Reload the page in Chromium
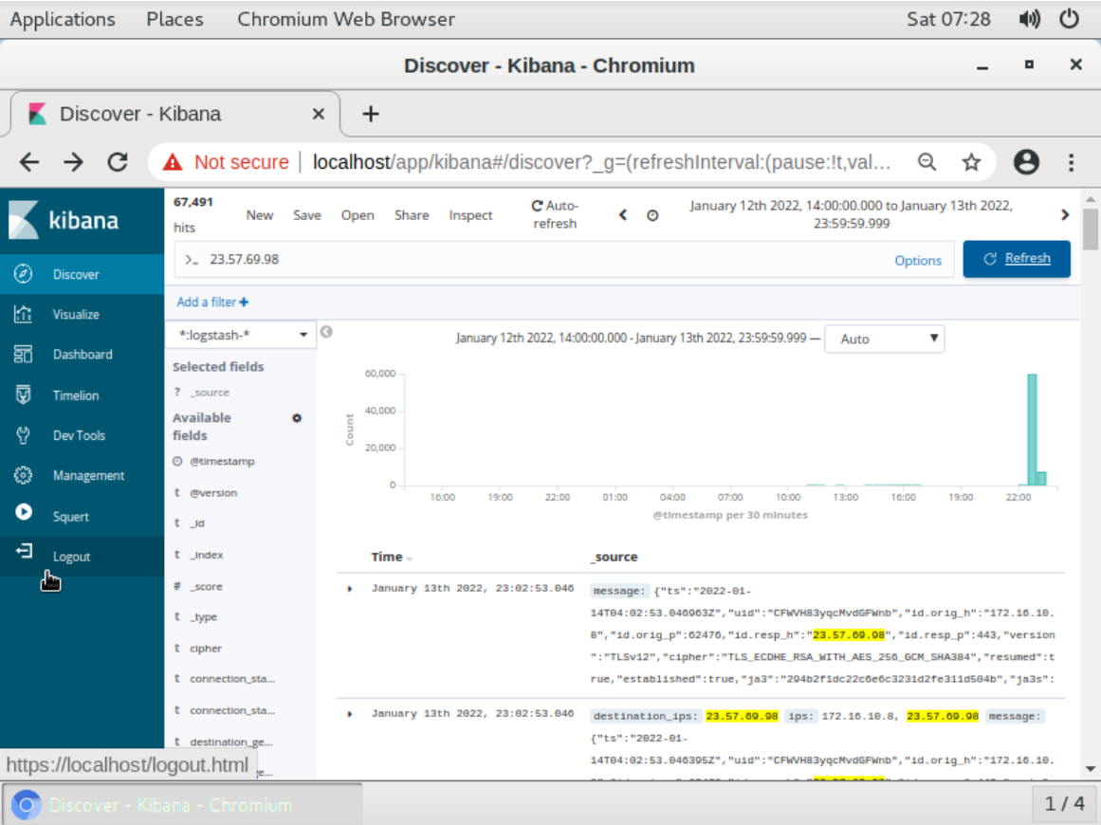 coord(118,162)
